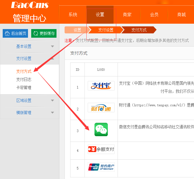The width and height of the screenshot is (194, 179).
Task: Click the ID column header
Action: tap(77, 70)
